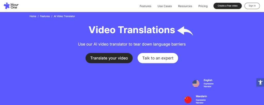Image resolution: width=264 pixels, height=105 pixels.
Task: Open Features in the top navigation bar
Action: pos(145,6)
